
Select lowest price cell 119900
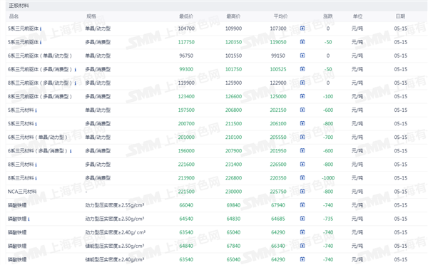(186, 83)
